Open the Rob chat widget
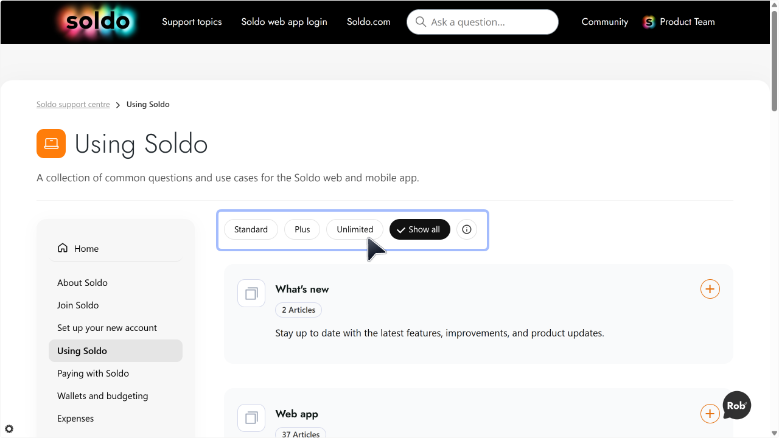 click(736, 406)
